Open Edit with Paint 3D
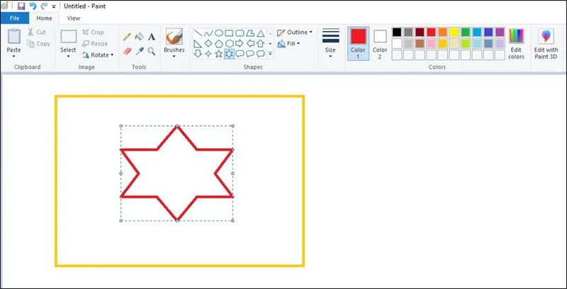Image resolution: width=567 pixels, height=289 pixels. tap(546, 42)
